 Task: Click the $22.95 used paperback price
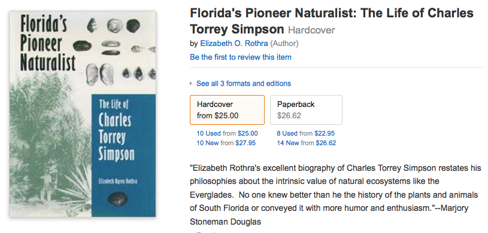(x=325, y=134)
